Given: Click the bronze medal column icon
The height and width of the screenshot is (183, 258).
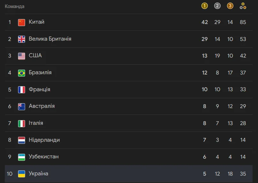Looking at the screenshot, I should pyautogui.click(x=230, y=6).
